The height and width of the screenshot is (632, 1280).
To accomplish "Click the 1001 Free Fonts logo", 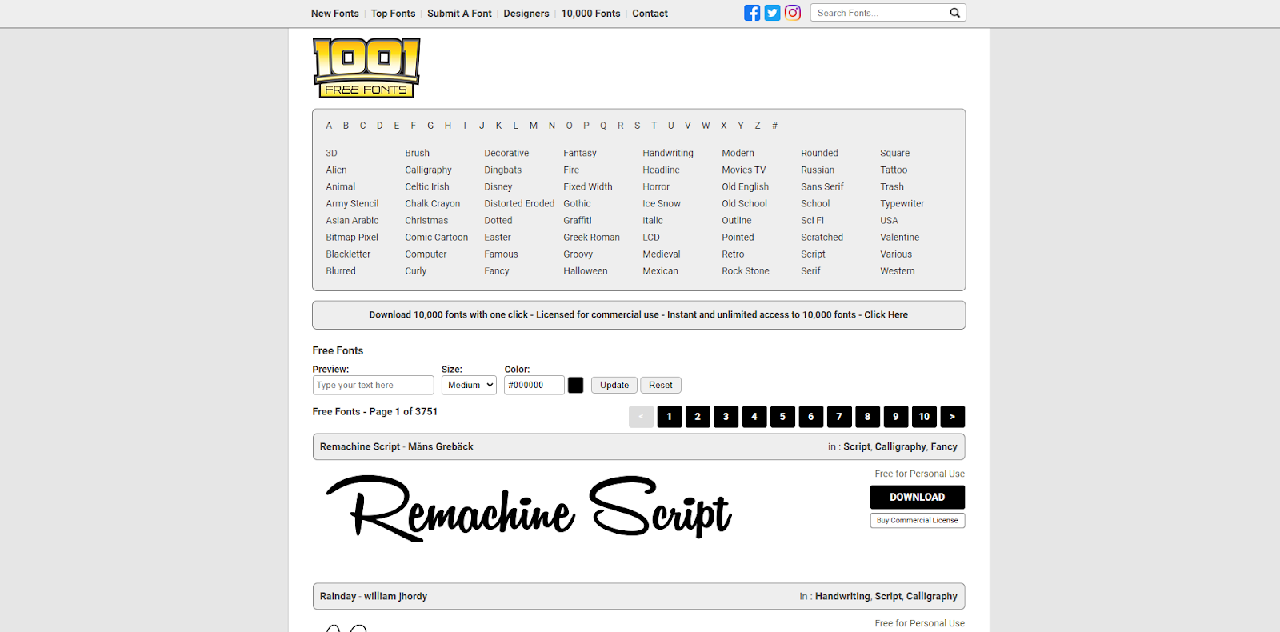I will [366, 68].
